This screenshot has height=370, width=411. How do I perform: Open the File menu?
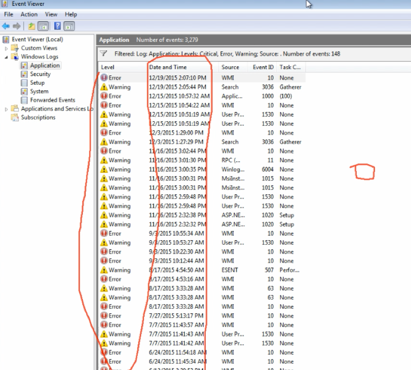8,14
